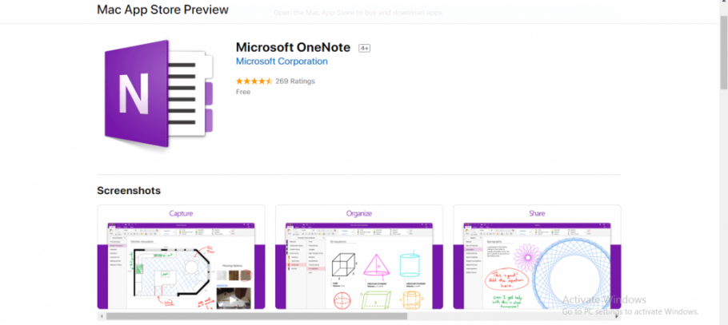Click the Mac App Store Preview heading
This screenshot has width=728, height=325.
pos(162,10)
